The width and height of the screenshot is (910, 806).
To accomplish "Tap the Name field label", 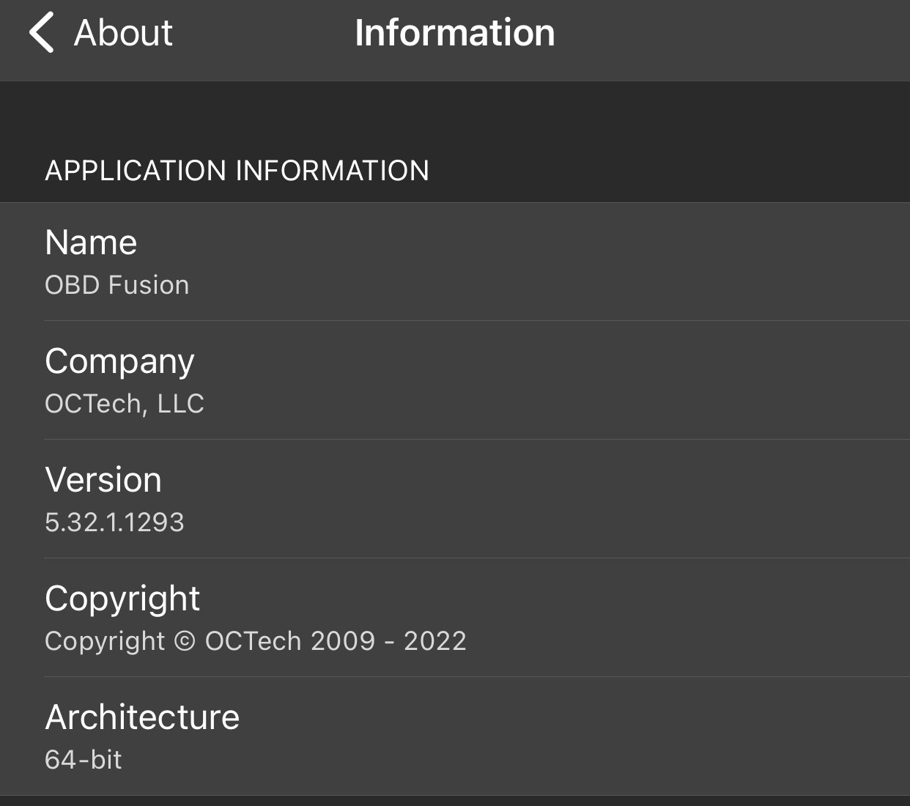I will click(x=91, y=243).
